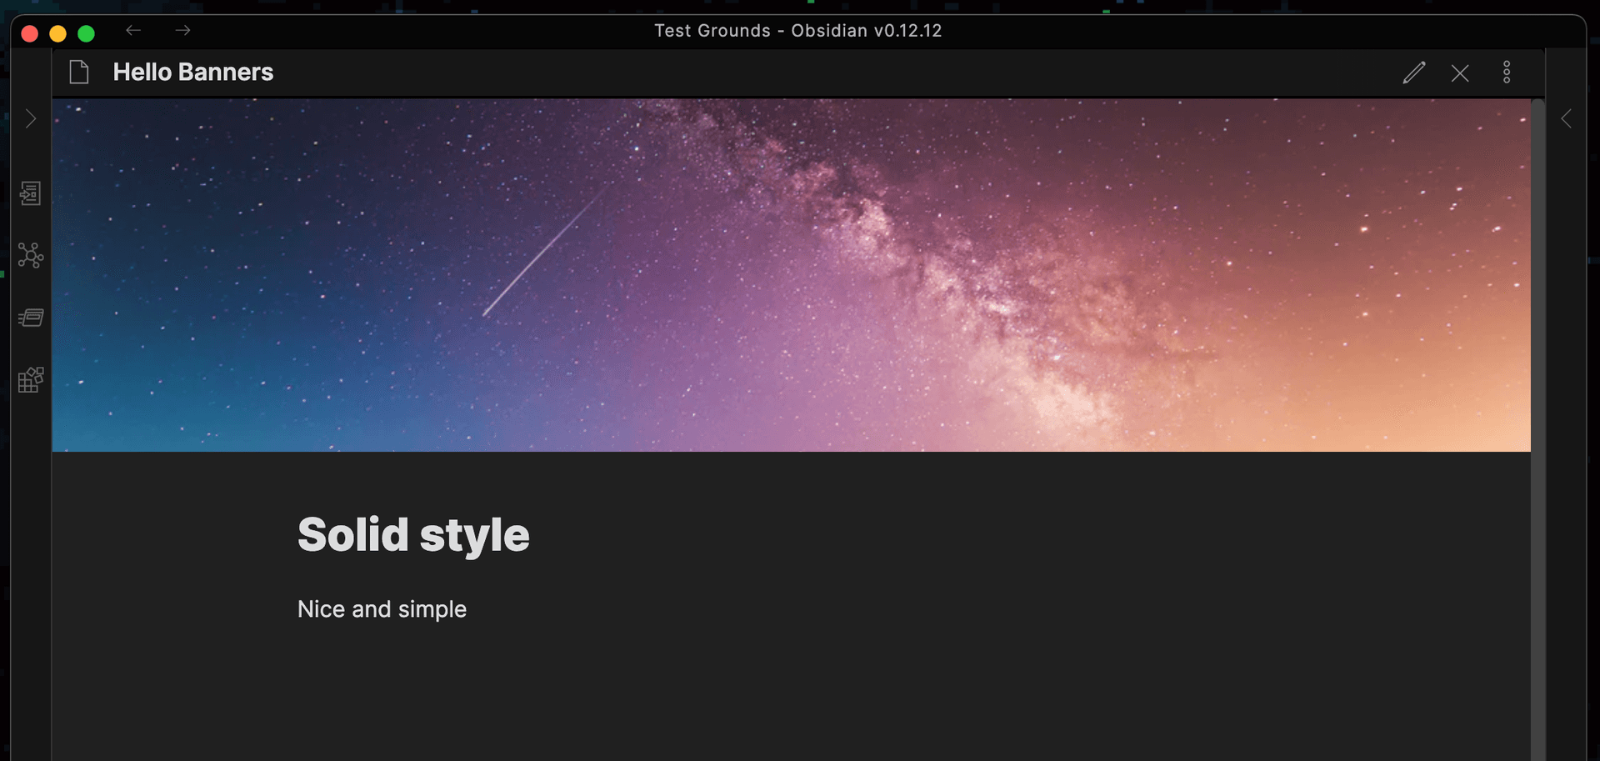Click the window title Test Grounds - Obsidian

797,30
